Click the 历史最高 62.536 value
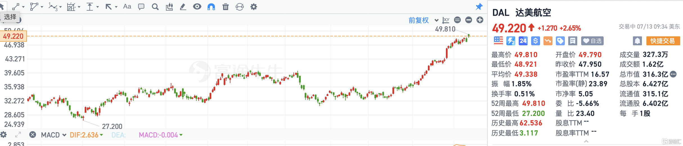Screen dimensions: 683x146 (531, 123)
